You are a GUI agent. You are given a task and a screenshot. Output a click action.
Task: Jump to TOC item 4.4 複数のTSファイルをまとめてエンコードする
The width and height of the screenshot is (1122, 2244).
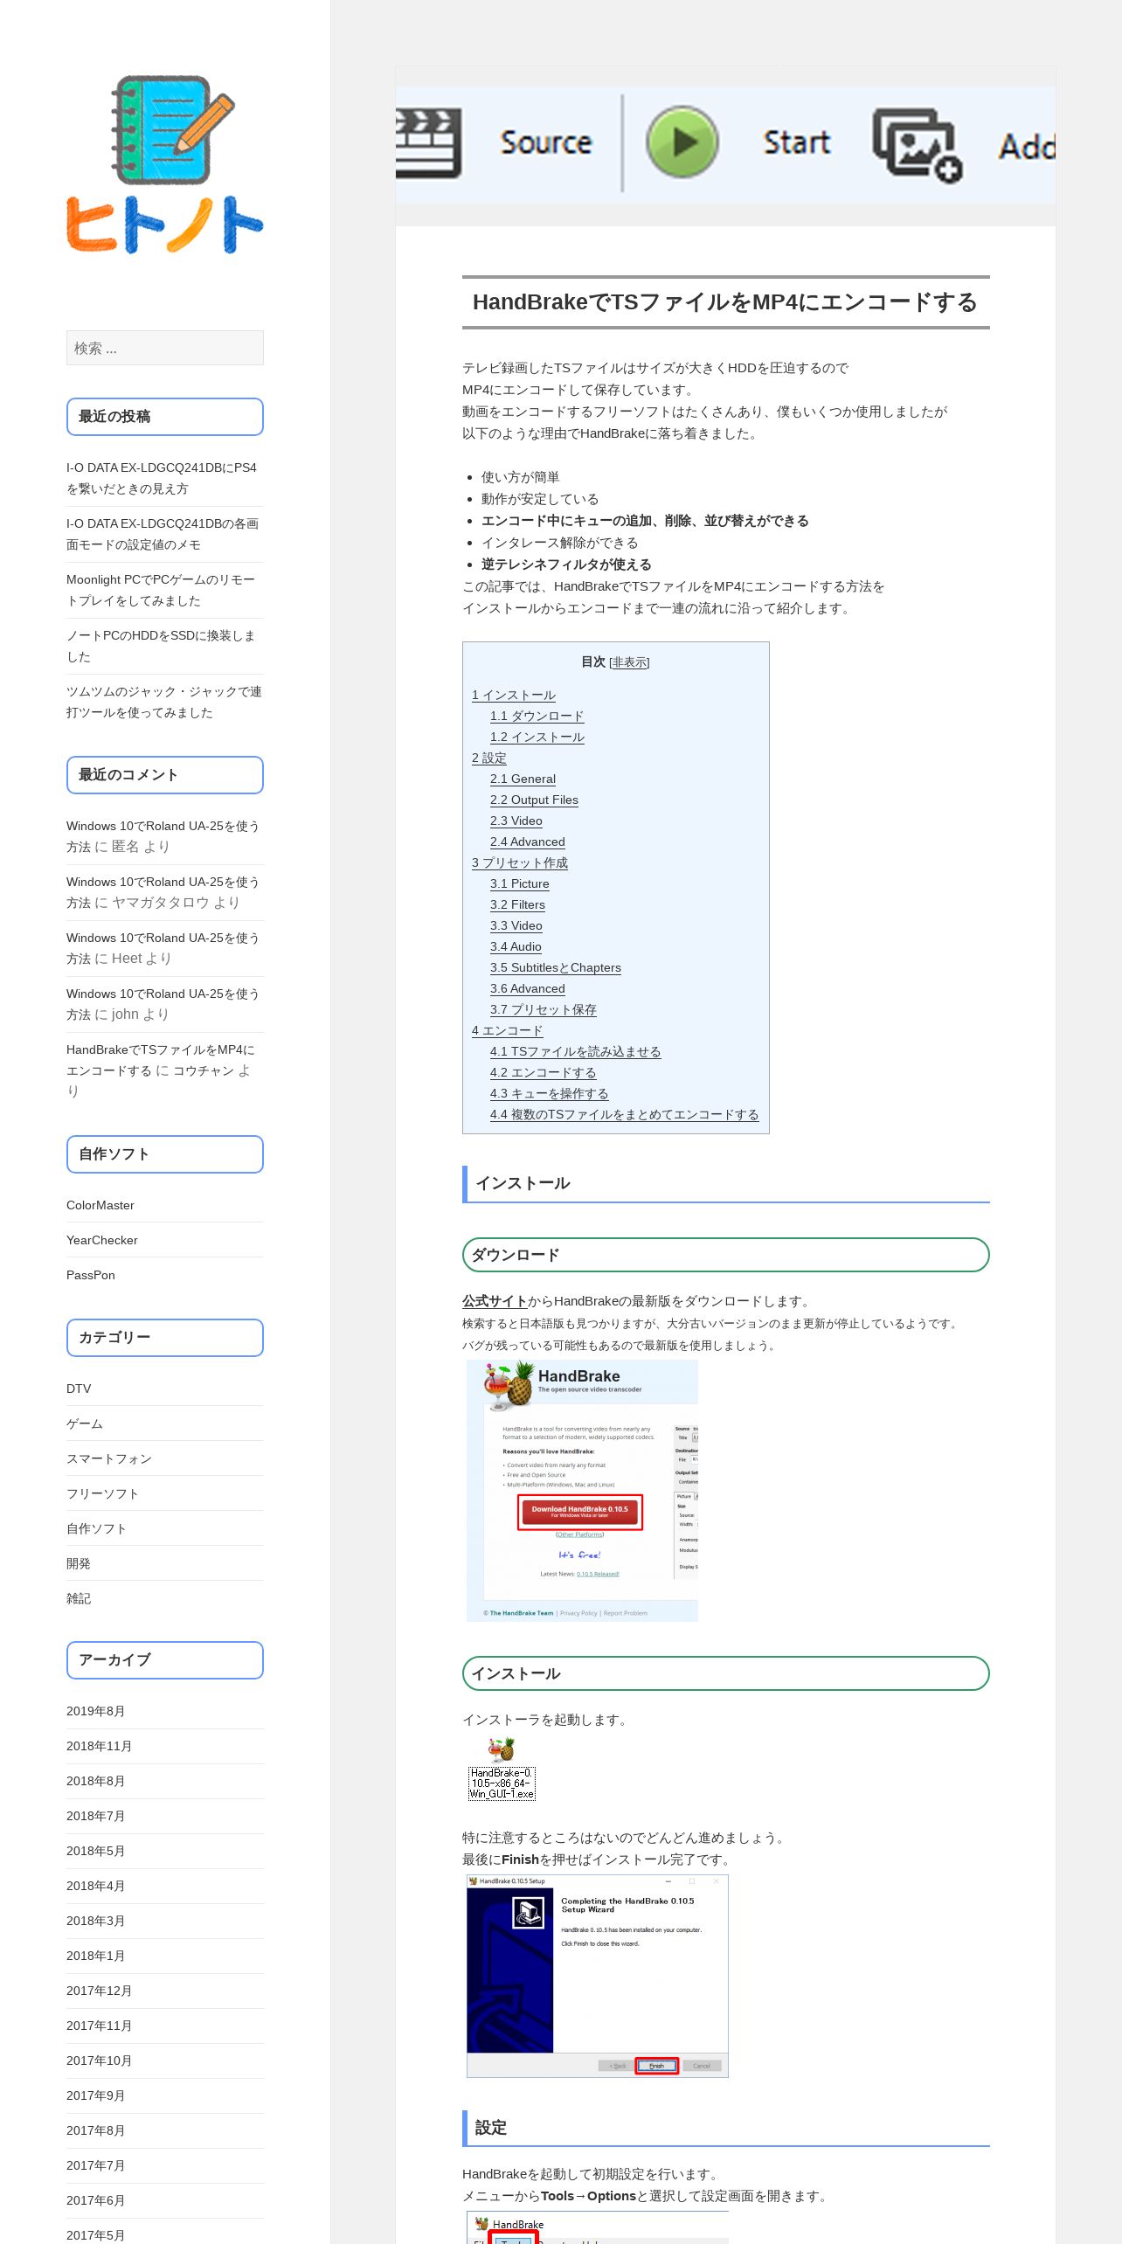[625, 1114]
